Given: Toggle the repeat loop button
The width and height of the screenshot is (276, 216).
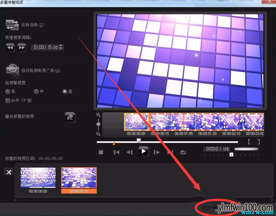Looking at the screenshot, I should click(x=183, y=152).
